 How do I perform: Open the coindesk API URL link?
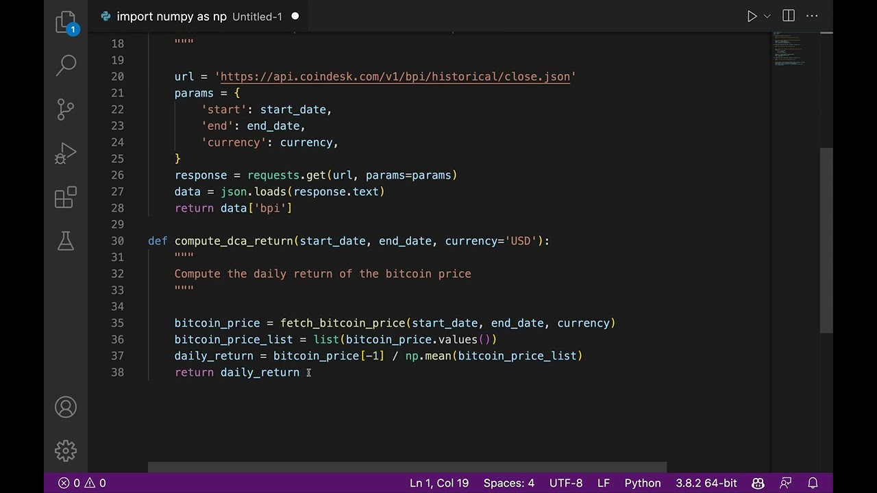pyautogui.click(x=395, y=77)
